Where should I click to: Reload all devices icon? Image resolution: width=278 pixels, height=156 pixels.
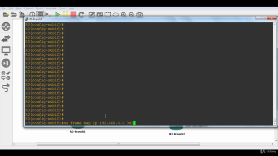pos(81,14)
